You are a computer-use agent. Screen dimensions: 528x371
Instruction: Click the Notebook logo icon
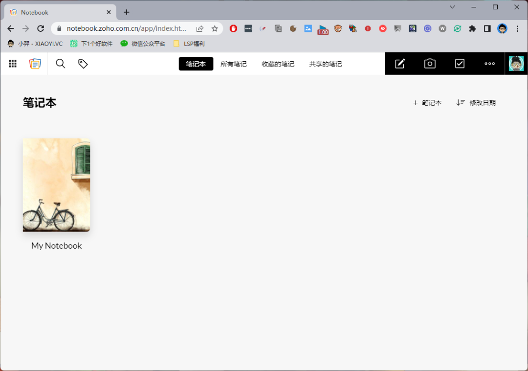(35, 64)
